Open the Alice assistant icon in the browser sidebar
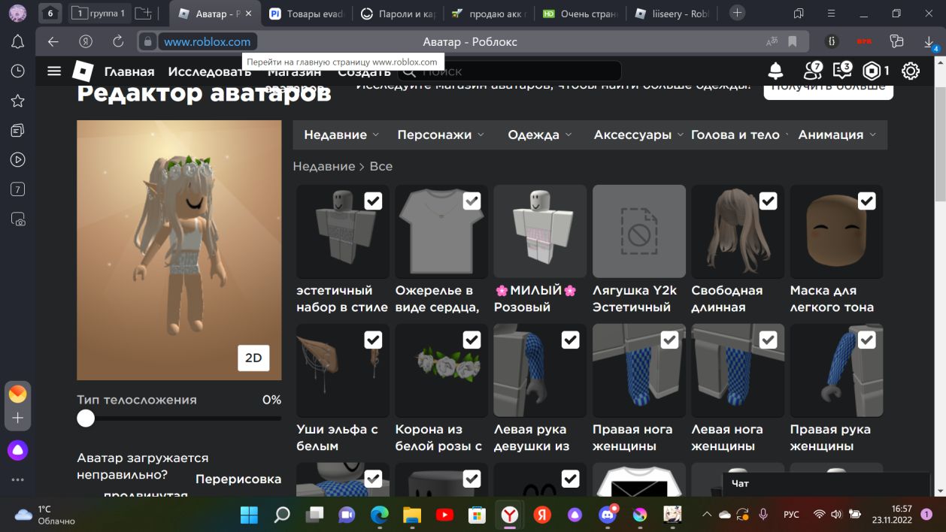 tap(18, 451)
